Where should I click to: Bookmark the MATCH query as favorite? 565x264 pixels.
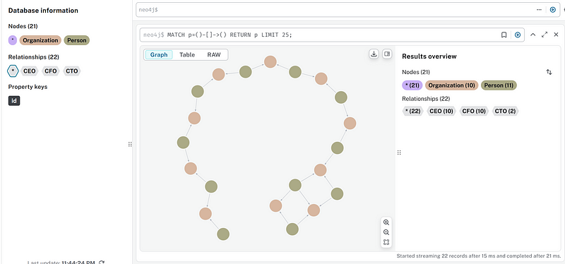[x=504, y=35]
